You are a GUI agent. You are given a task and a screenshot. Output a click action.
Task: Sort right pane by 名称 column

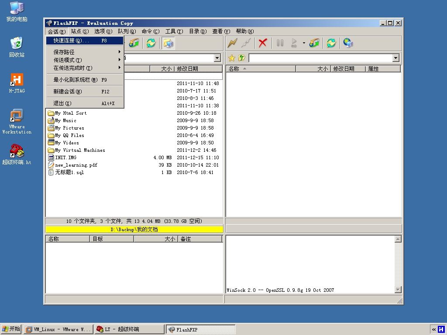pos(261,68)
